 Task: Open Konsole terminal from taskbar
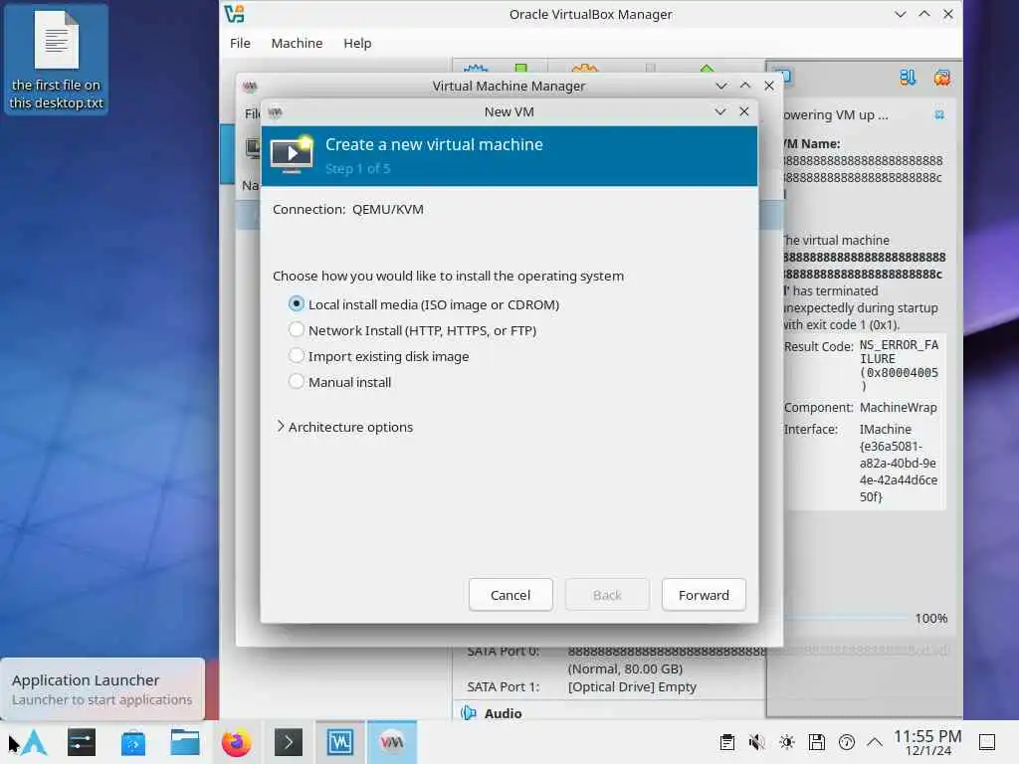tap(288, 742)
